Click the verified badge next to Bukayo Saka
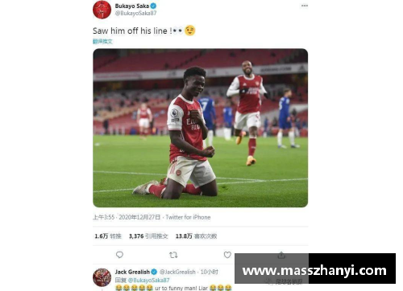This screenshot has height=291, width=403. click(153, 6)
